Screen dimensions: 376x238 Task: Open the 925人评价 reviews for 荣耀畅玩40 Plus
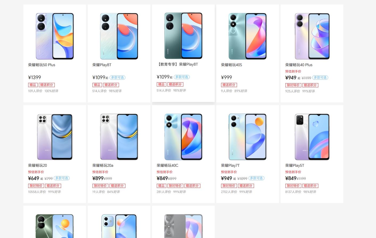point(293,91)
